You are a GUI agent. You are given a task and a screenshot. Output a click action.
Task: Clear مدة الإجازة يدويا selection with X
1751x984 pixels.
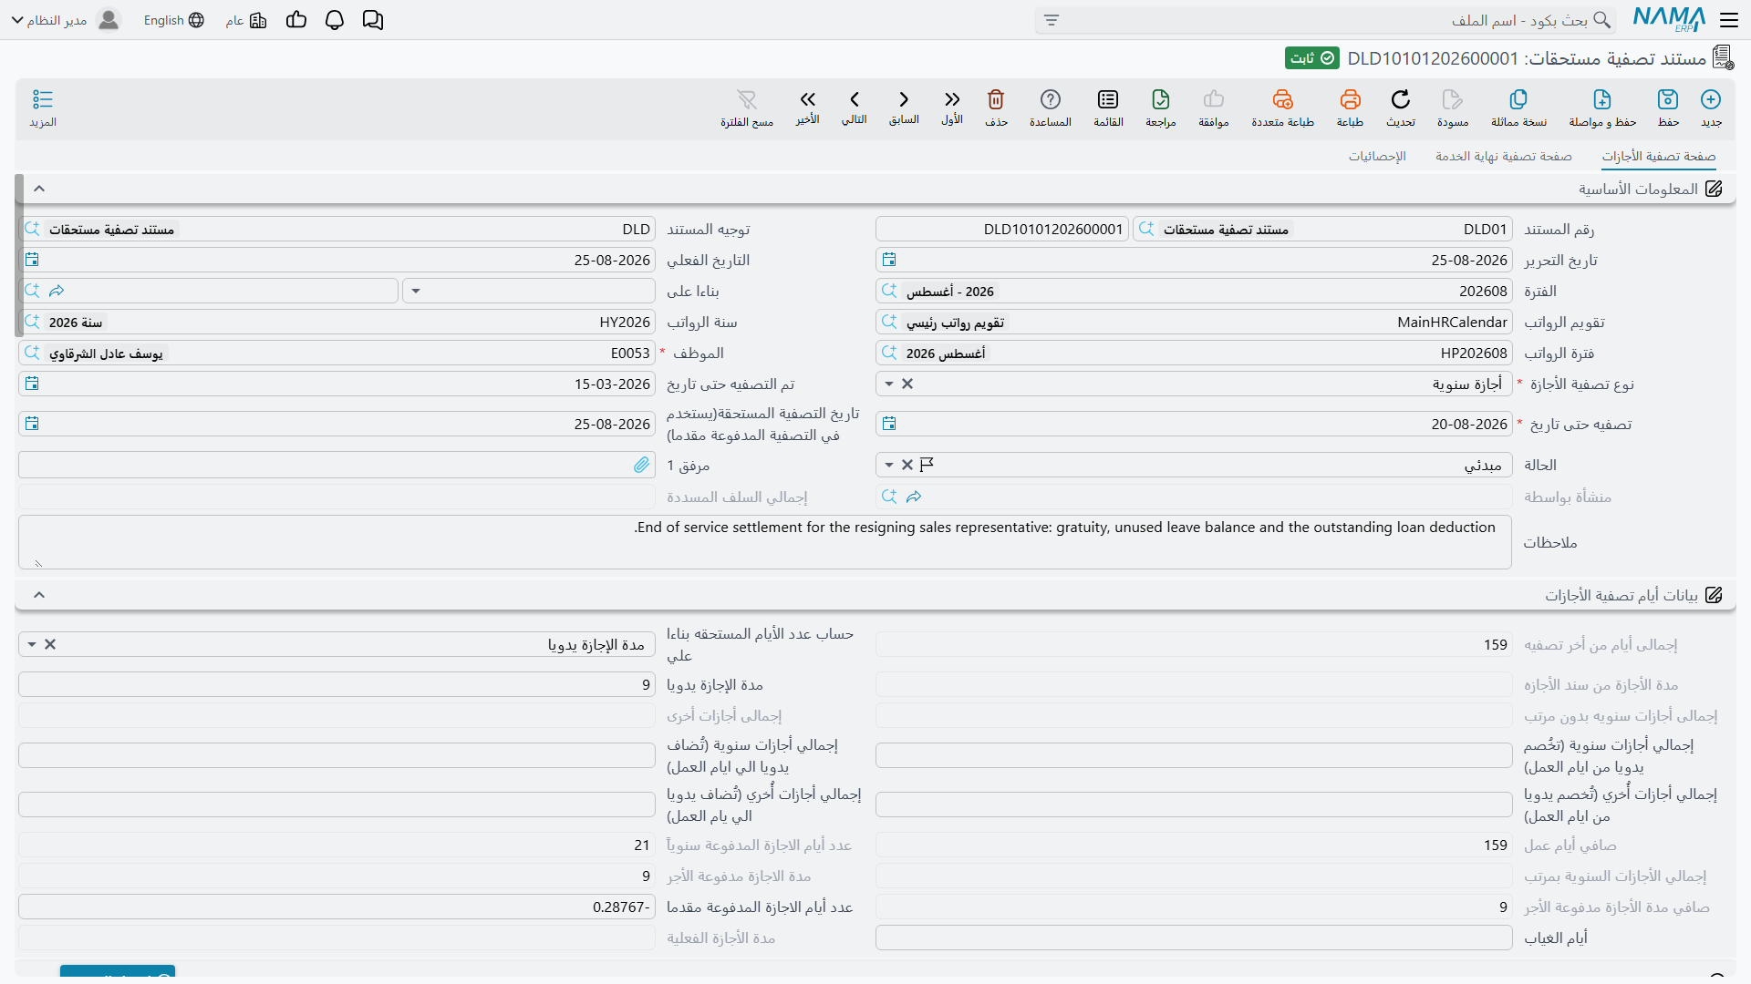(50, 645)
